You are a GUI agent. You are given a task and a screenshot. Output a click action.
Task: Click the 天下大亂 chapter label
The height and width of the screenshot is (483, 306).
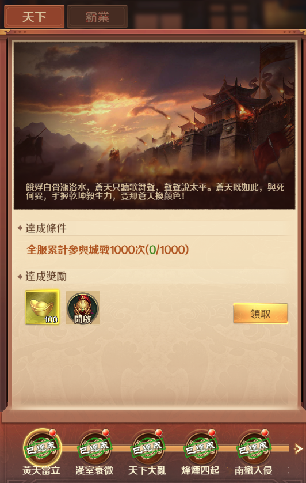147,471
